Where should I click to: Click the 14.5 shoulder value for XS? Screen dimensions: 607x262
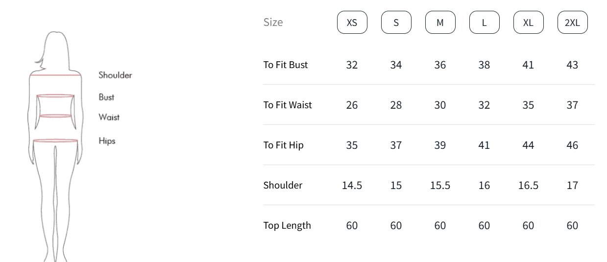point(352,185)
